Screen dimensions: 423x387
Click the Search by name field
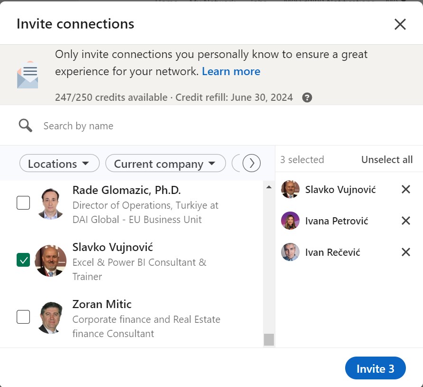[x=142, y=126]
